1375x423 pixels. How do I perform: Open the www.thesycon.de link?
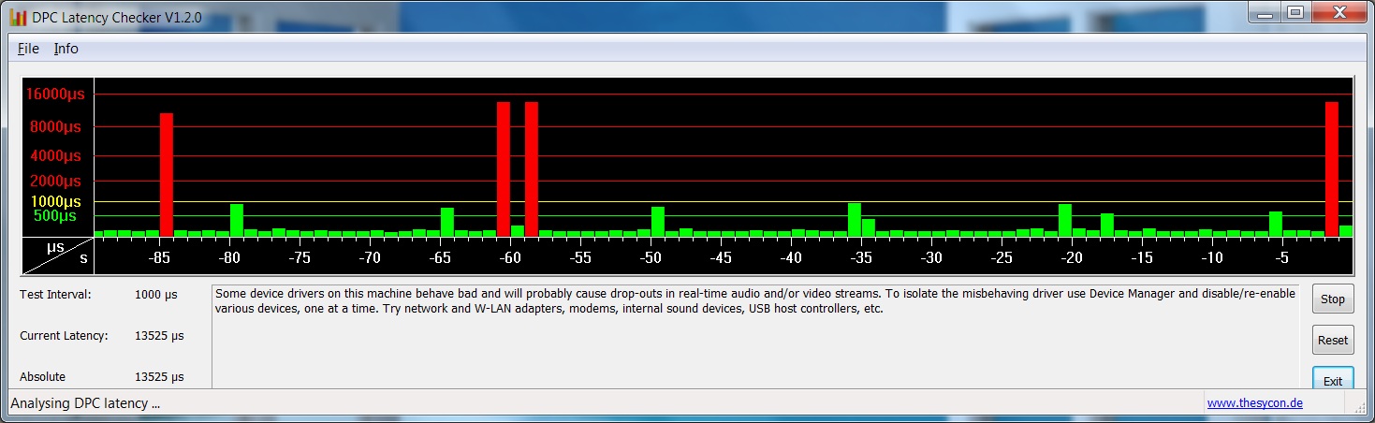(x=1254, y=403)
